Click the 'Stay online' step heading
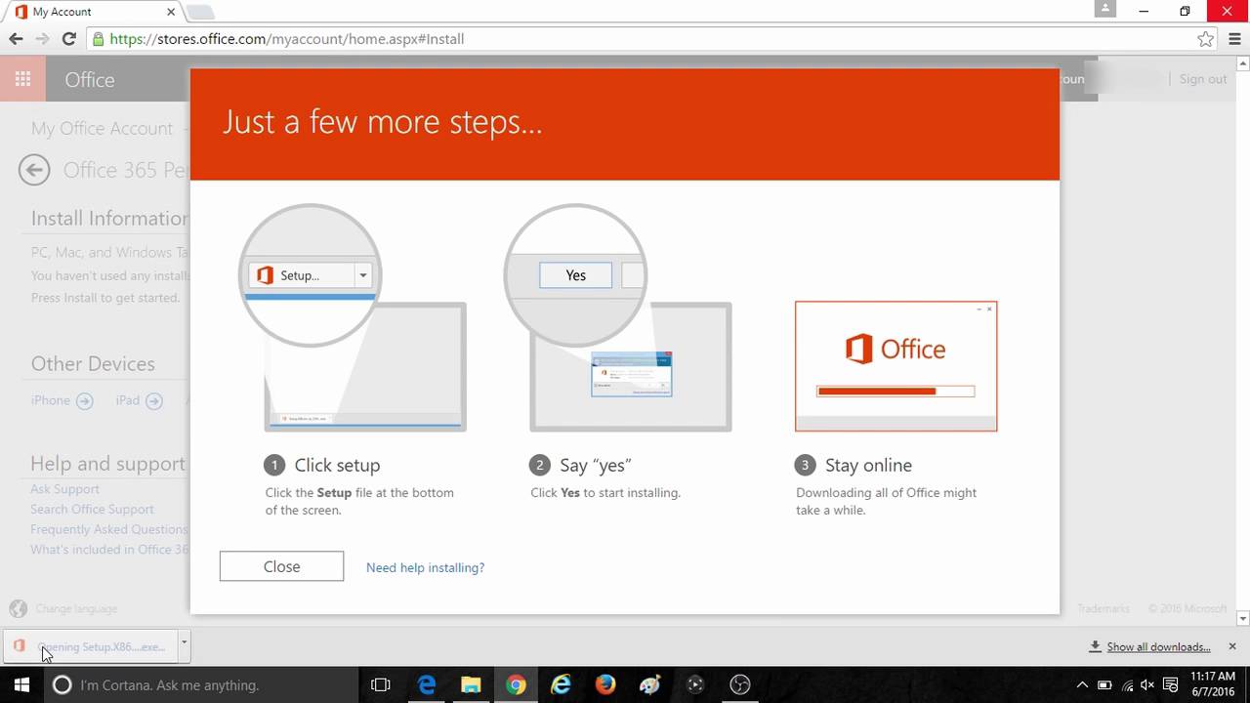Image resolution: width=1250 pixels, height=703 pixels. [x=868, y=465]
